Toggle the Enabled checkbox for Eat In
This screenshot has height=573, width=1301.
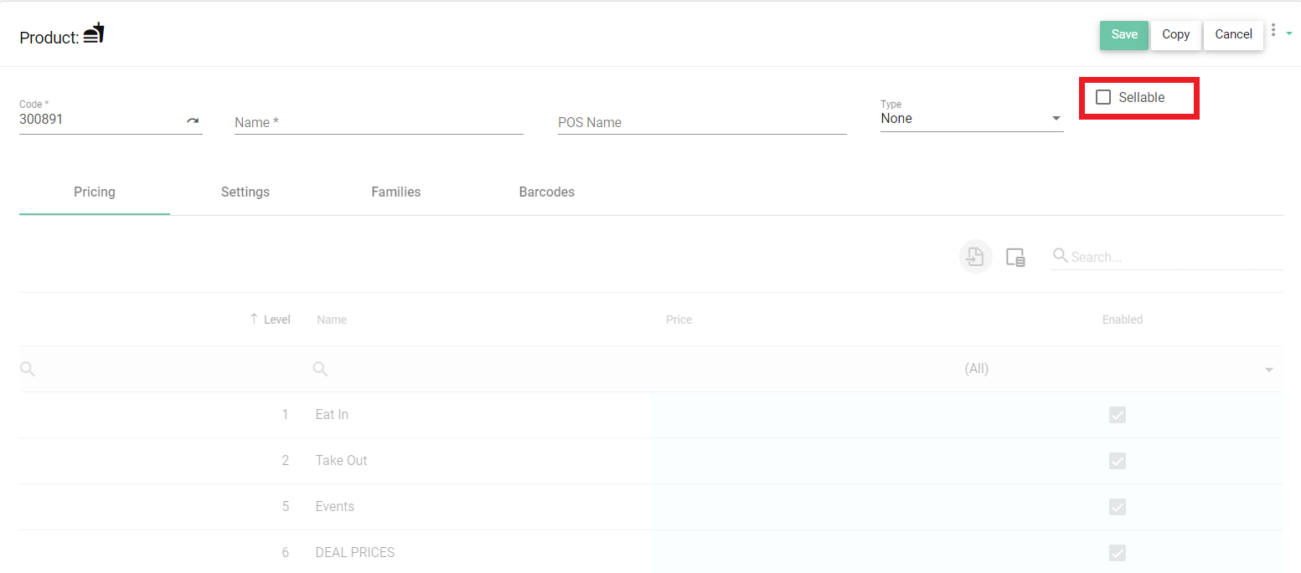point(1118,414)
